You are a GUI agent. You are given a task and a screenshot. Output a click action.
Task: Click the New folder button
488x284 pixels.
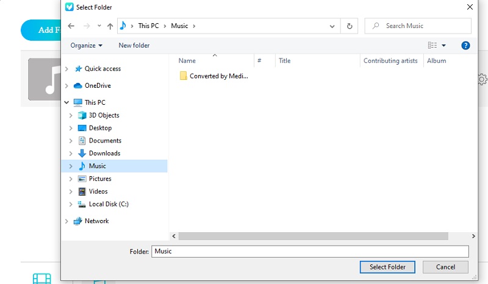134,45
